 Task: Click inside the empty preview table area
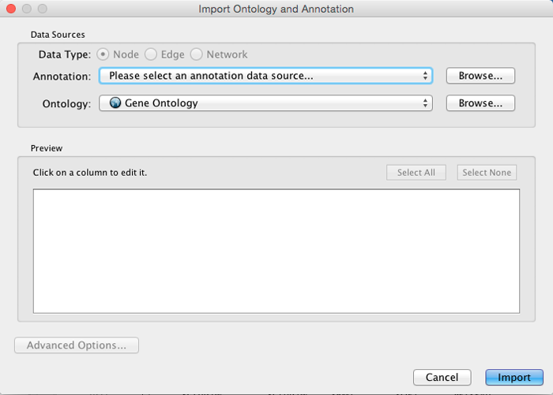pos(276,251)
